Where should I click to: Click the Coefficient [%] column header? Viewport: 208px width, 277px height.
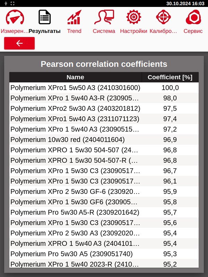[170, 77]
